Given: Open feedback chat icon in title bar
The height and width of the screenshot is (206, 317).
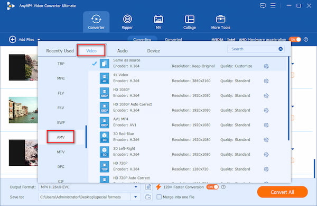Looking at the screenshot, I should coord(263,5).
